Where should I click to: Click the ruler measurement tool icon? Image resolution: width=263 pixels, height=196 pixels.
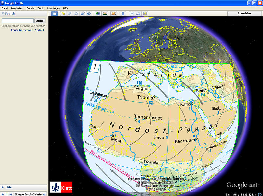tap(123, 13)
